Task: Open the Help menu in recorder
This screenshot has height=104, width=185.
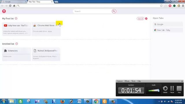Action: click(x=139, y=81)
